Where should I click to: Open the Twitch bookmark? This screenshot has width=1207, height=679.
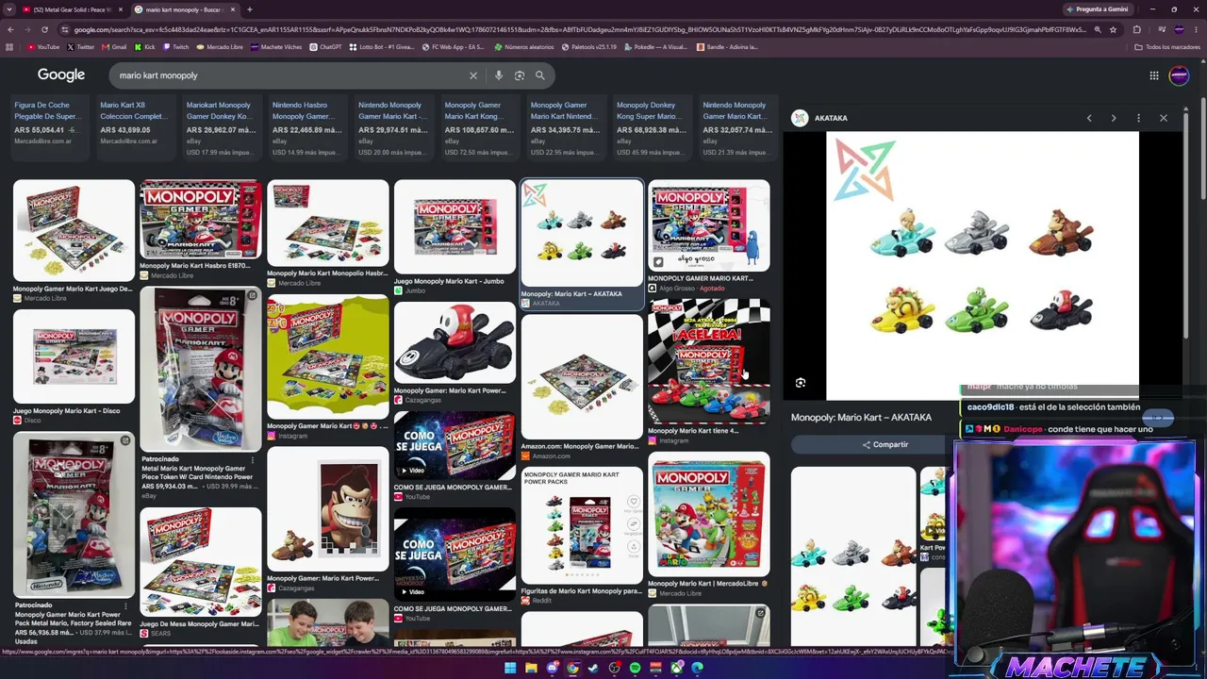[x=176, y=46]
